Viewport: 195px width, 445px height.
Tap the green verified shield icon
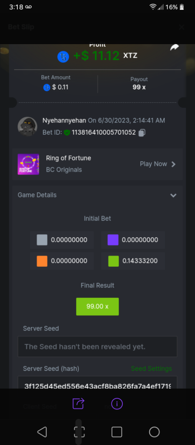(67, 132)
